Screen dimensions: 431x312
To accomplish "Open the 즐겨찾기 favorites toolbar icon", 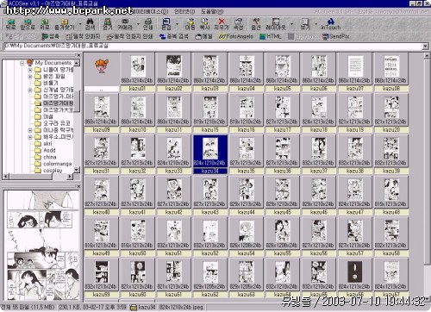I will click(65, 24).
